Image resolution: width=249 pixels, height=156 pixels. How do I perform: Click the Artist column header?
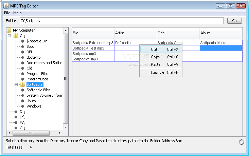(136, 33)
